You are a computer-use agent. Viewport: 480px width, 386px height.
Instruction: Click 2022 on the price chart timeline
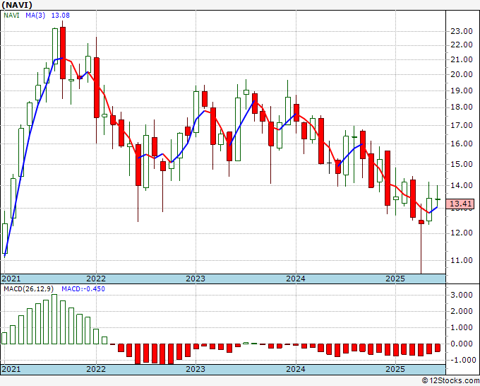[x=96, y=279]
